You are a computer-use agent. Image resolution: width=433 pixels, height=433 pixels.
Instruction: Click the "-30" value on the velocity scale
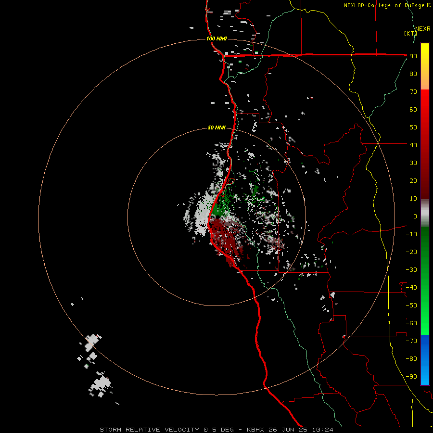pos(411,270)
